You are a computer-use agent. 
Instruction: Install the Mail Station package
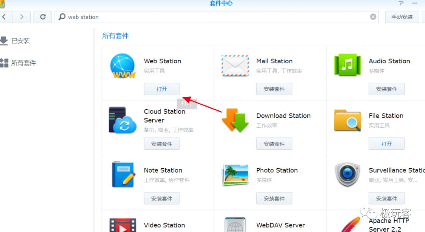point(274,89)
